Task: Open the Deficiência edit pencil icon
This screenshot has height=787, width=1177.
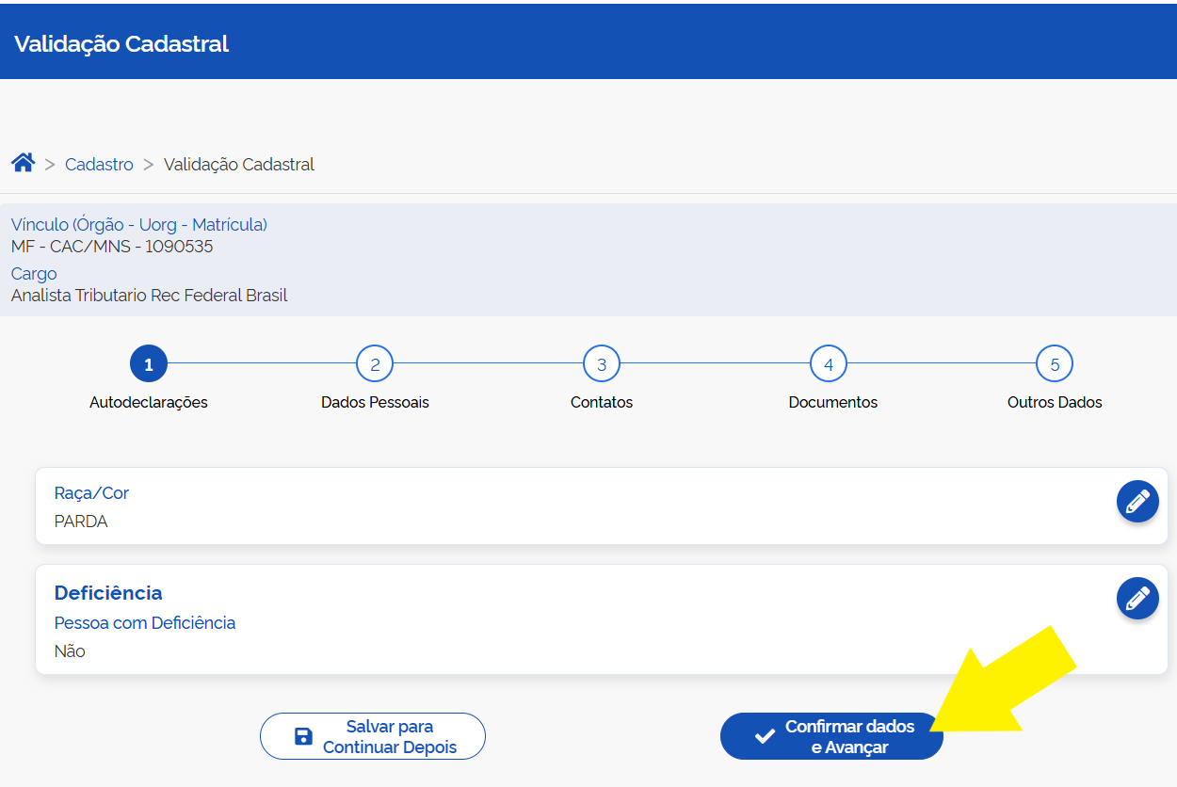Action: (x=1137, y=598)
